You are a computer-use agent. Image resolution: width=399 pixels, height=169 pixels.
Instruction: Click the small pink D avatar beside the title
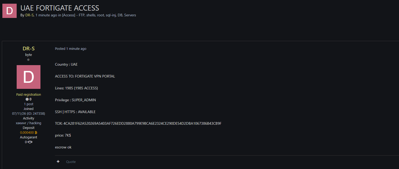coord(10,11)
